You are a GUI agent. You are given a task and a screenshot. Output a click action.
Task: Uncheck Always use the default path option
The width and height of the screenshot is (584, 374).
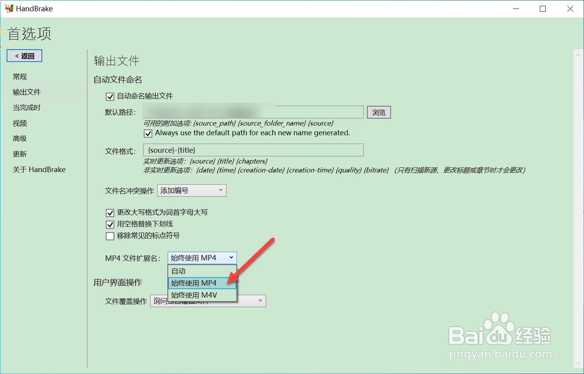148,134
